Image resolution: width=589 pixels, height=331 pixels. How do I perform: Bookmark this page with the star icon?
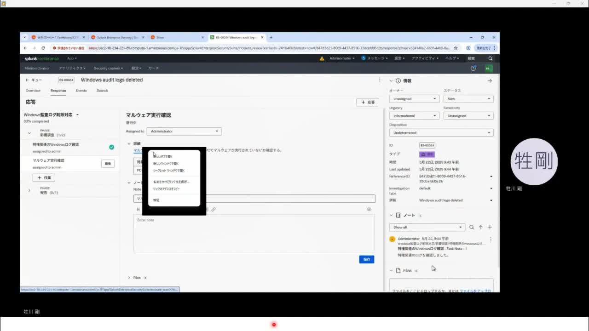[x=456, y=48]
